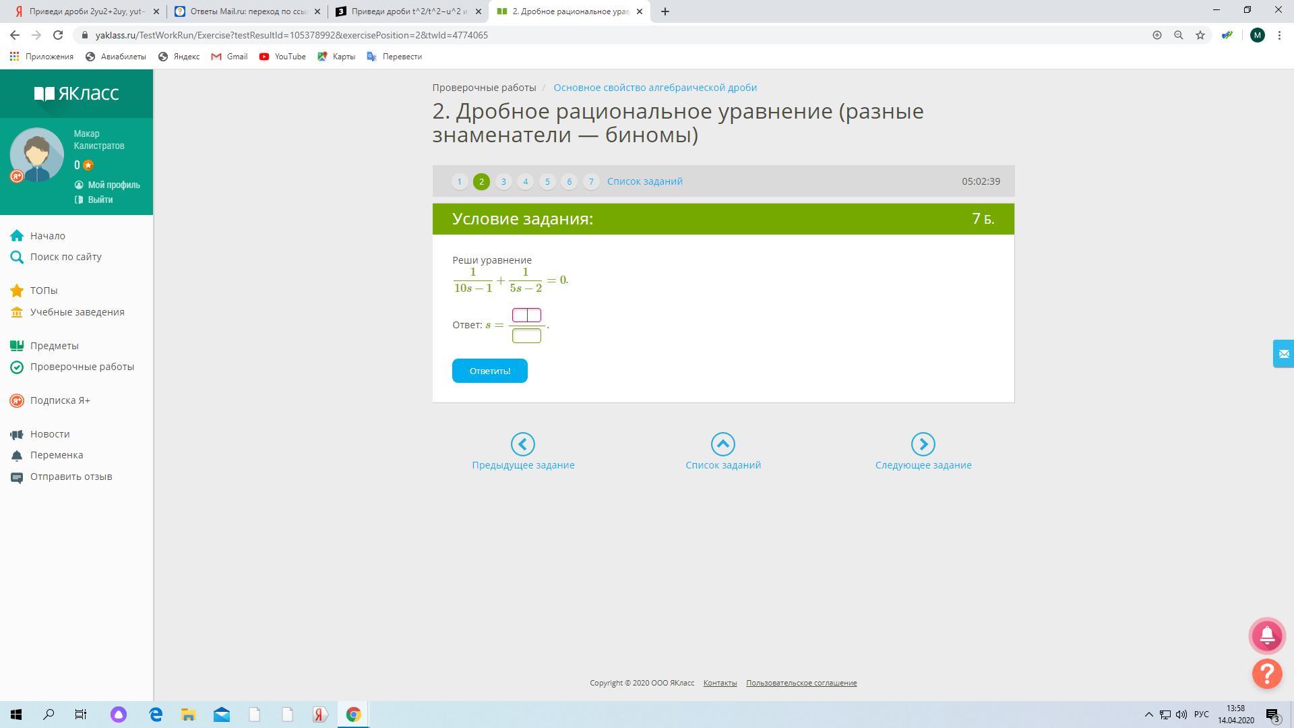
Task: Open Chrome zoom magnifier icon
Action: pyautogui.click(x=1178, y=35)
